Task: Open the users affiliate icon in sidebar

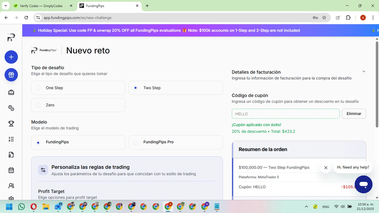Action: tap(11, 186)
